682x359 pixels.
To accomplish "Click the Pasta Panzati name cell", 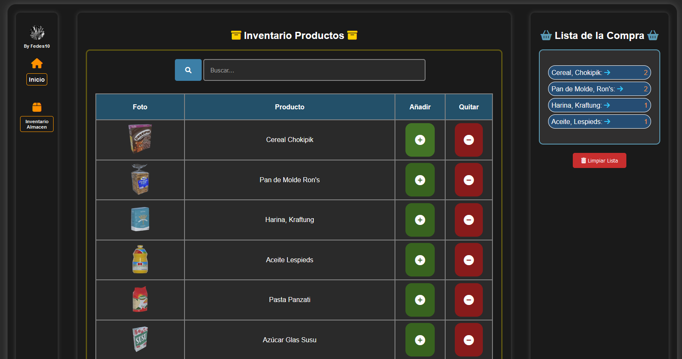I will pos(290,300).
